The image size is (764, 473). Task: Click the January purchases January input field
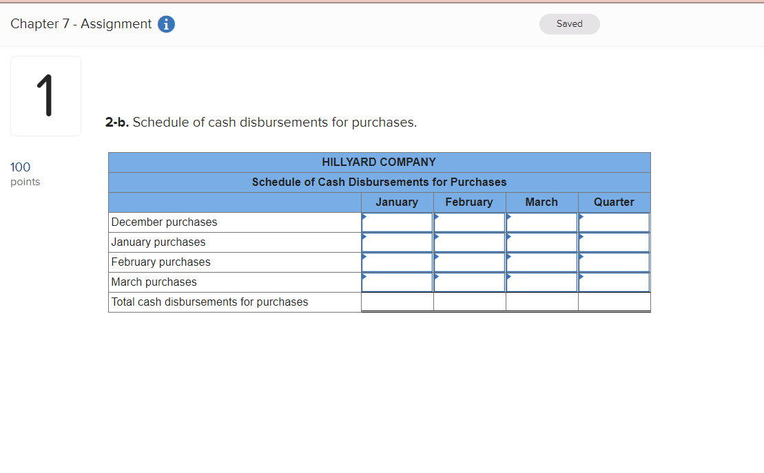point(397,242)
